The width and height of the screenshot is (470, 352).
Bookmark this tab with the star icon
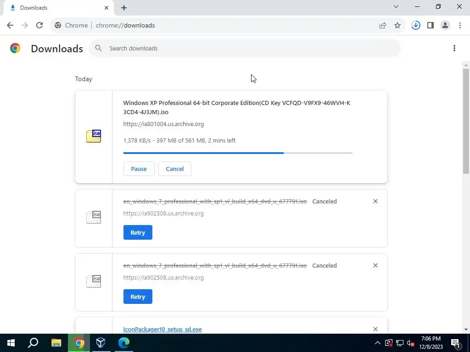pyautogui.click(x=397, y=26)
